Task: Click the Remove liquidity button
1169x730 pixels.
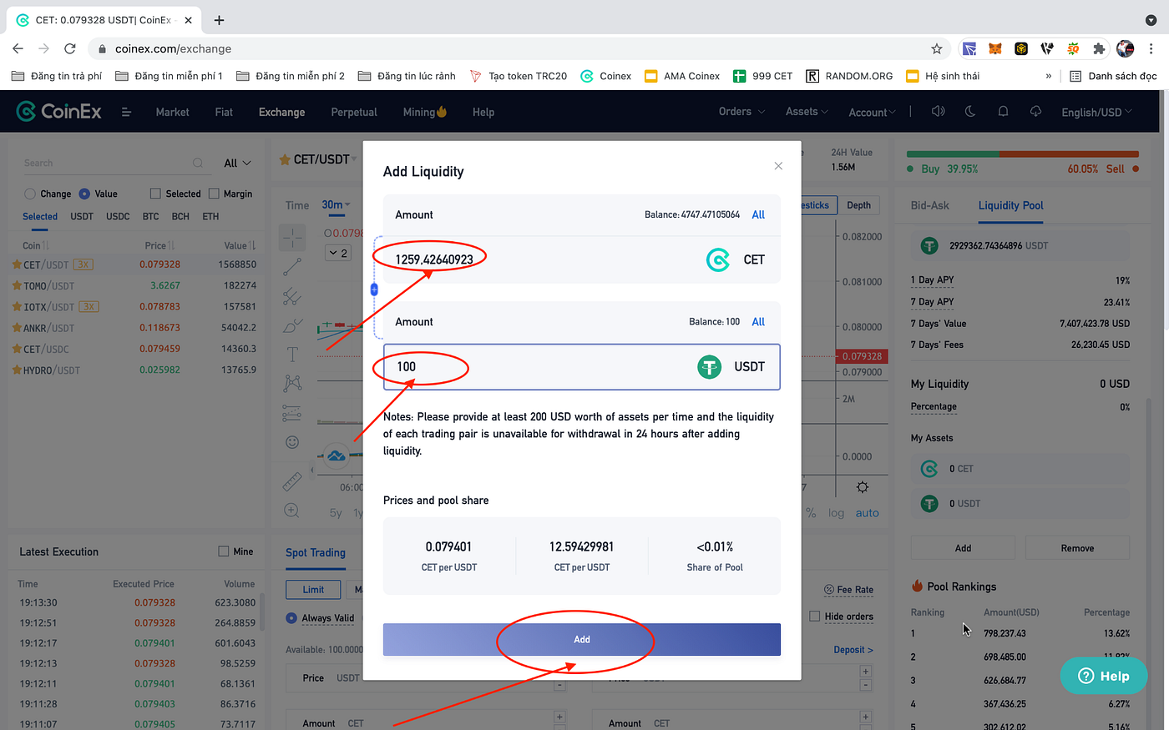Action: pos(1077,548)
